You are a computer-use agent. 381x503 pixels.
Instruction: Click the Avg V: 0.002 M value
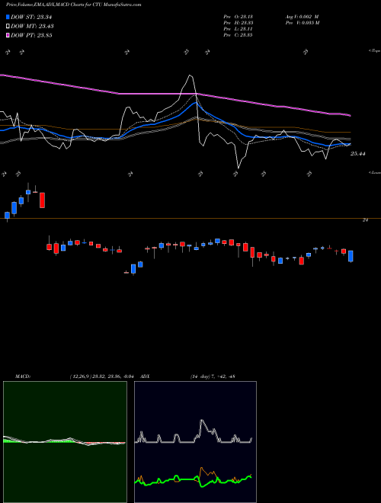[x=302, y=17]
